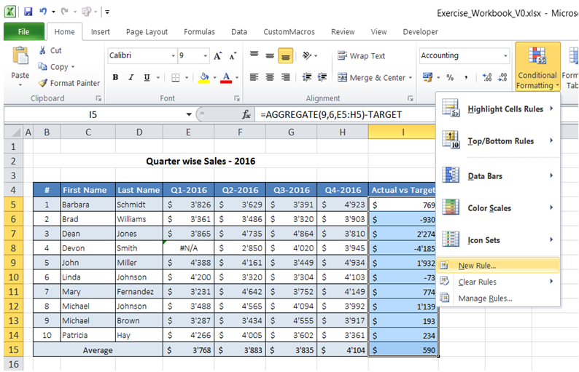This screenshot has height=372, width=579.
Task: Click the Paste clipboard icon
Action: click(x=20, y=57)
